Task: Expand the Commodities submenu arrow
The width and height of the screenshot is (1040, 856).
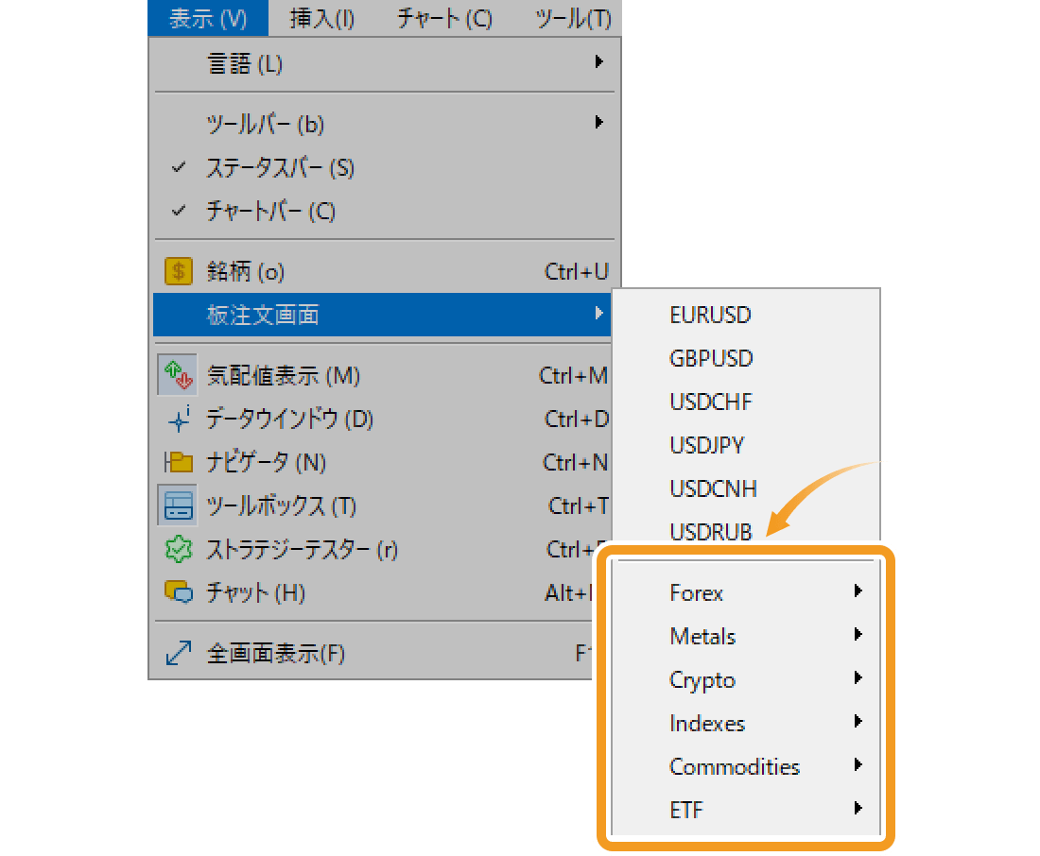Action: pos(858,764)
